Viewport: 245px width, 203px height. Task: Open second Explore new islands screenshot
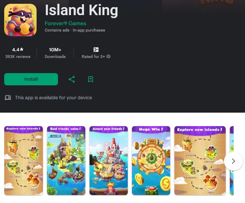(200, 161)
